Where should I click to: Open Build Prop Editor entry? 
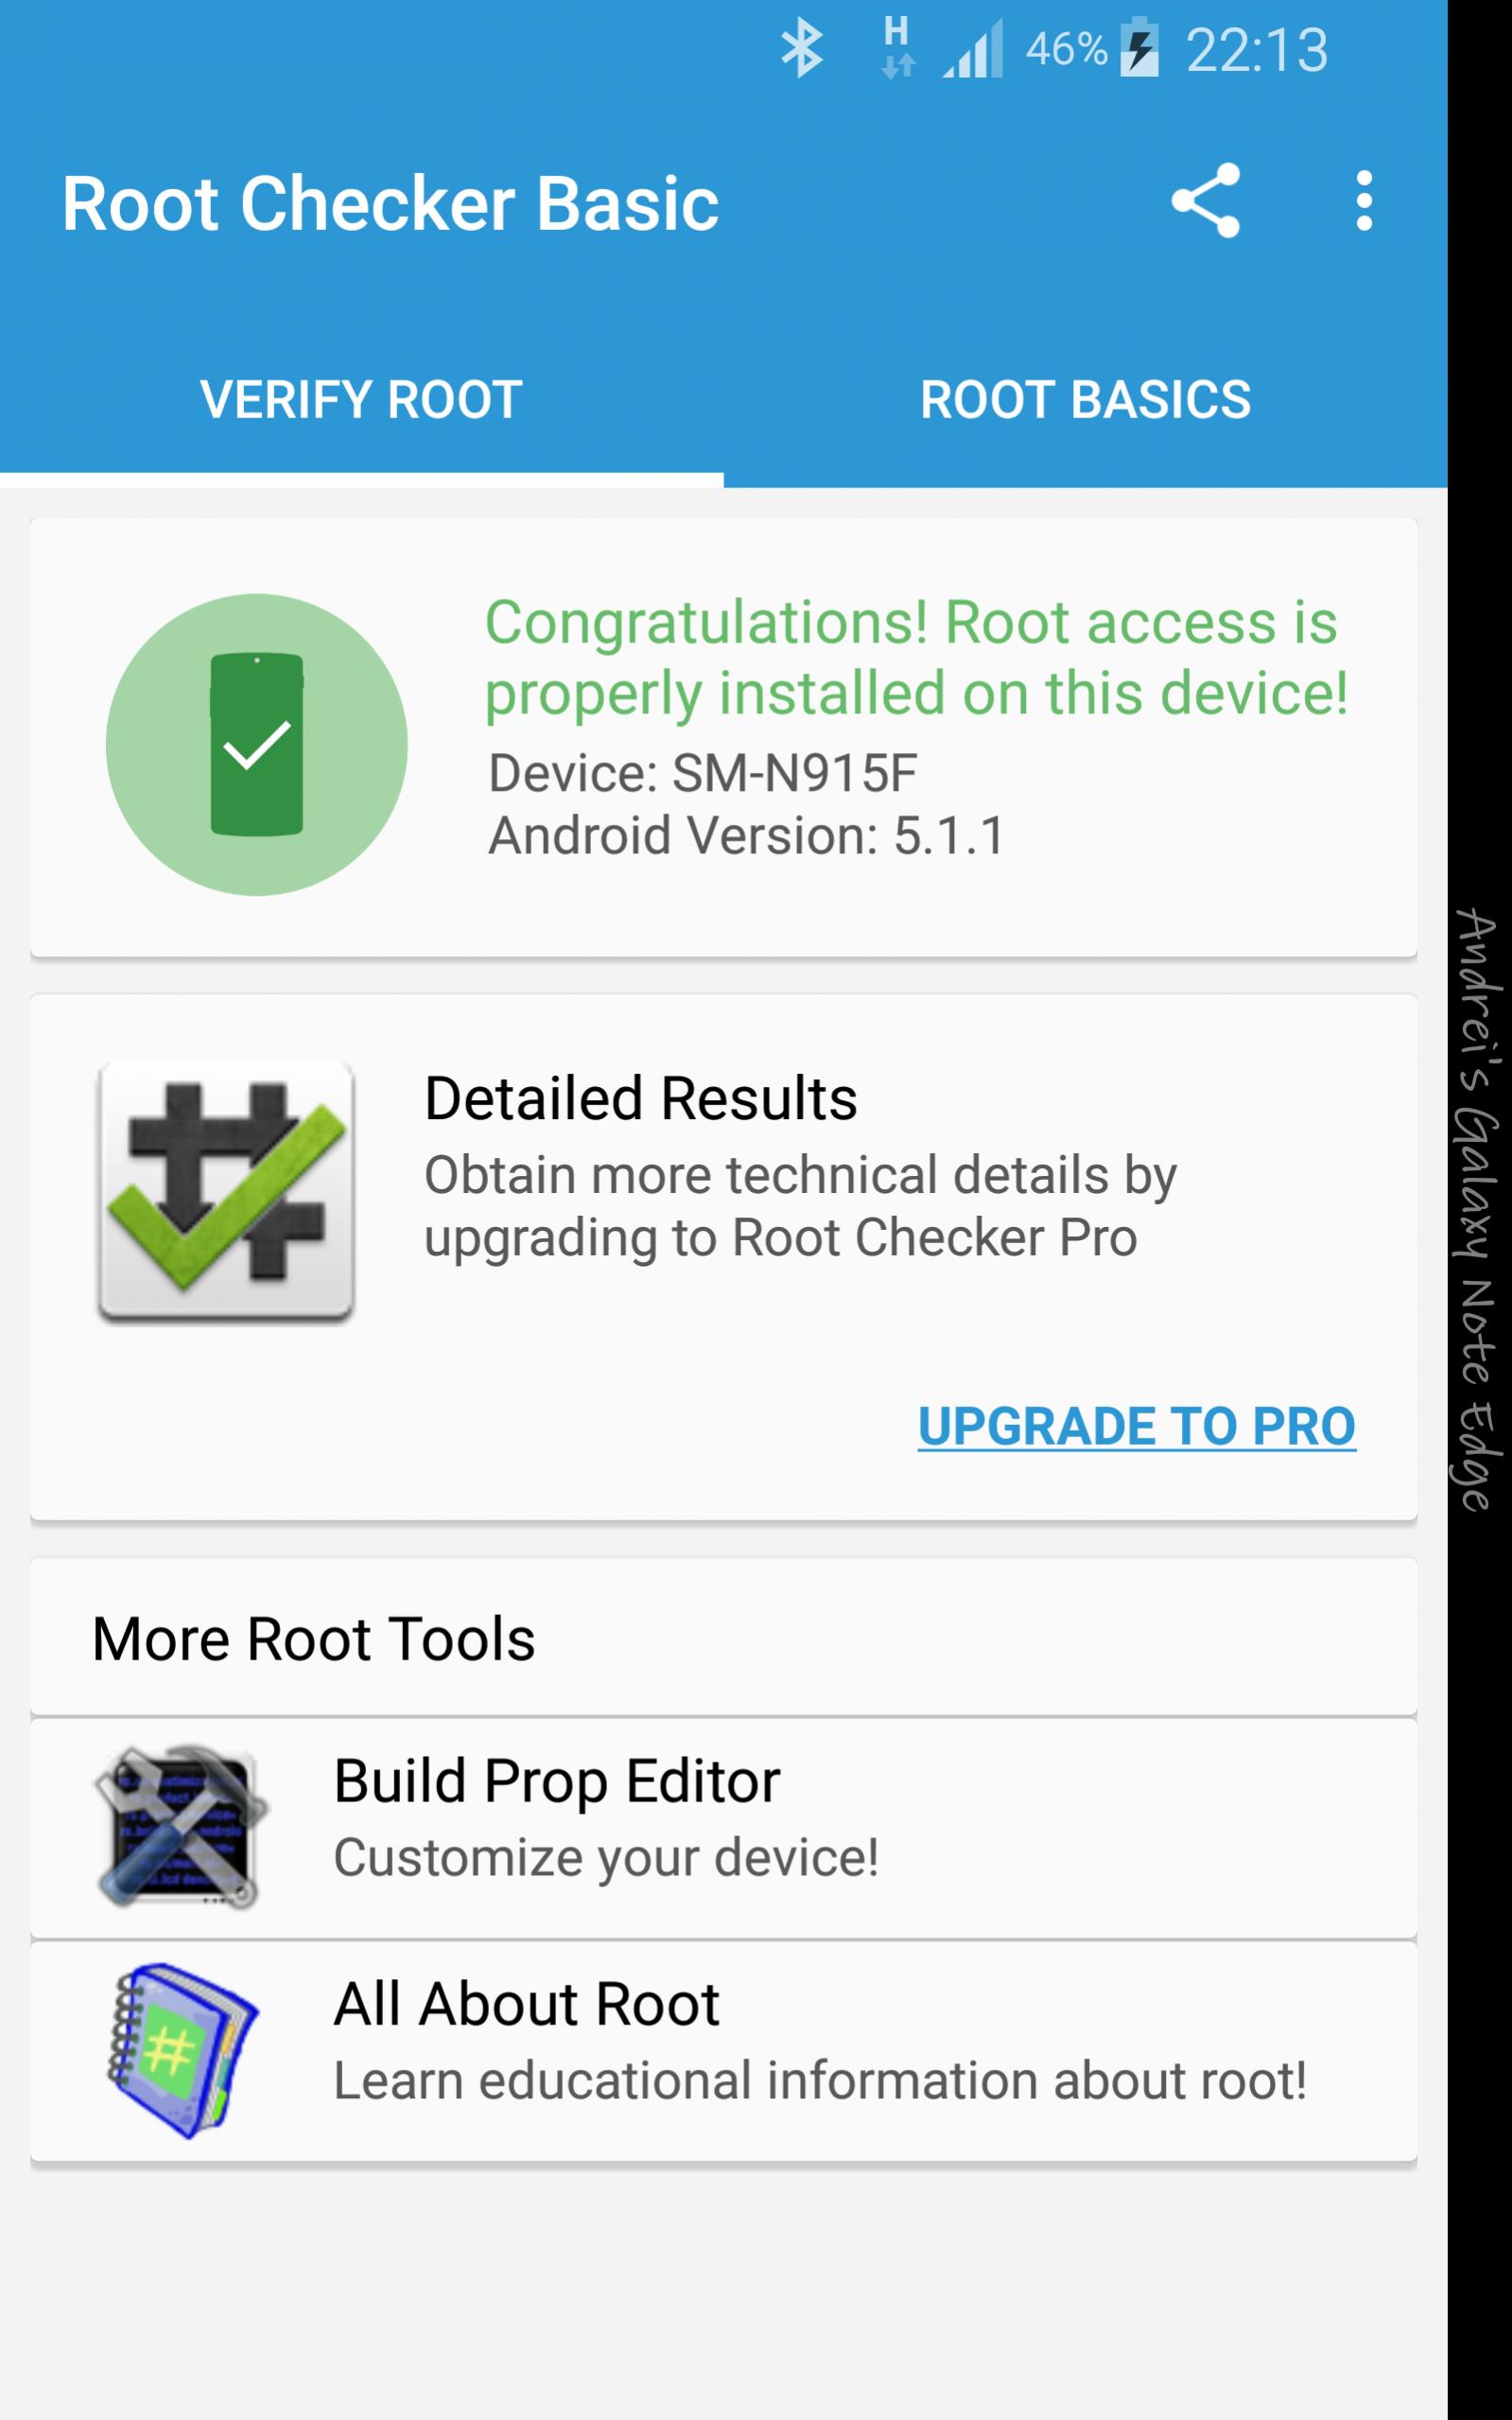pos(723,1829)
